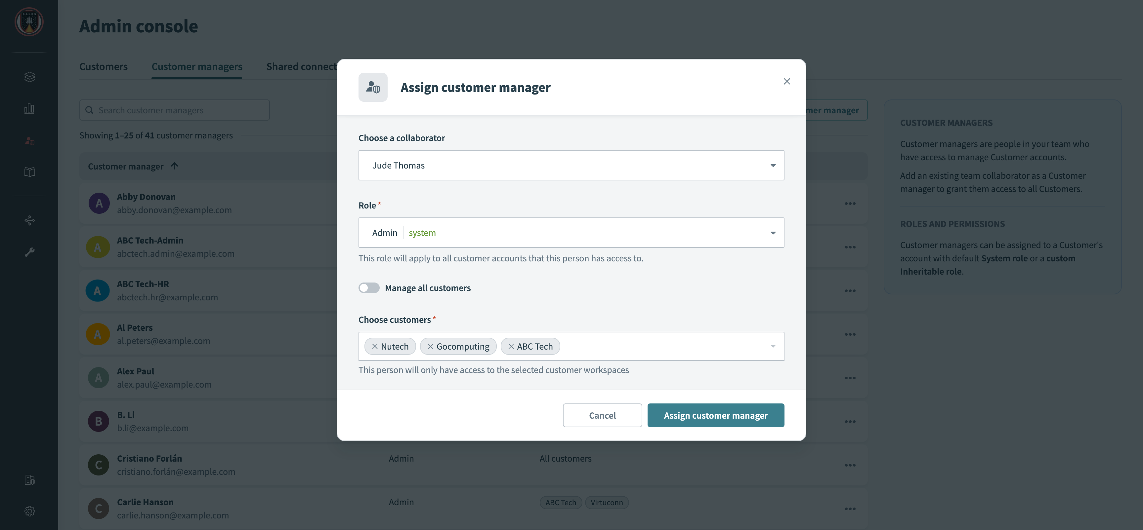Click the people/team icon in sidebar
The width and height of the screenshot is (1143, 530).
29,140
